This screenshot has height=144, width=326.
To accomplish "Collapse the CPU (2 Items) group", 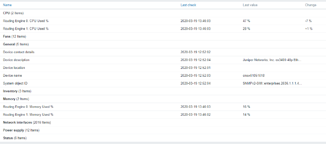I will pyautogui.click(x=13, y=13).
